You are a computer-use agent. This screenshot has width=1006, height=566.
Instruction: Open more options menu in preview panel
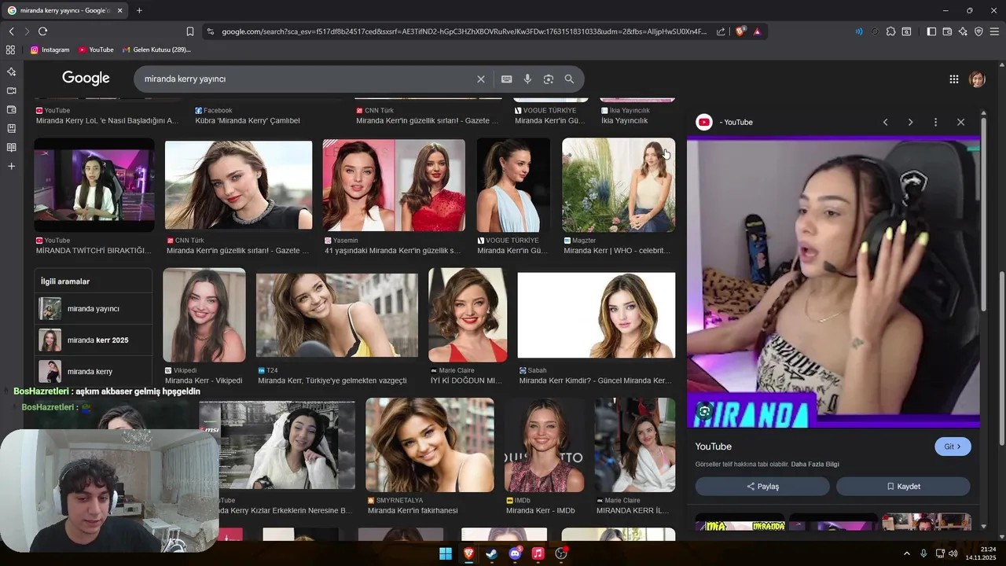point(935,122)
